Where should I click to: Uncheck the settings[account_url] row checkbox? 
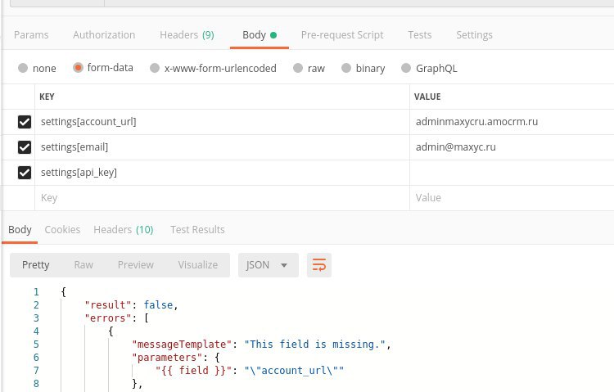pyautogui.click(x=25, y=122)
